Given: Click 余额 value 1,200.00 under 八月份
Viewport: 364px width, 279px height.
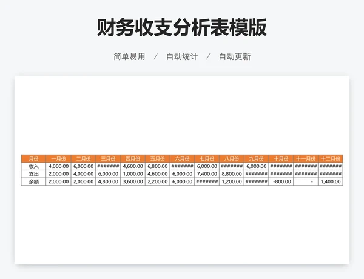Looking at the screenshot, I should 232,181.
